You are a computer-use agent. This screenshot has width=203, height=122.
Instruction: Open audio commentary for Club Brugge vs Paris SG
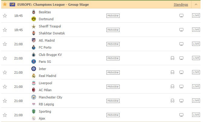click(172, 58)
